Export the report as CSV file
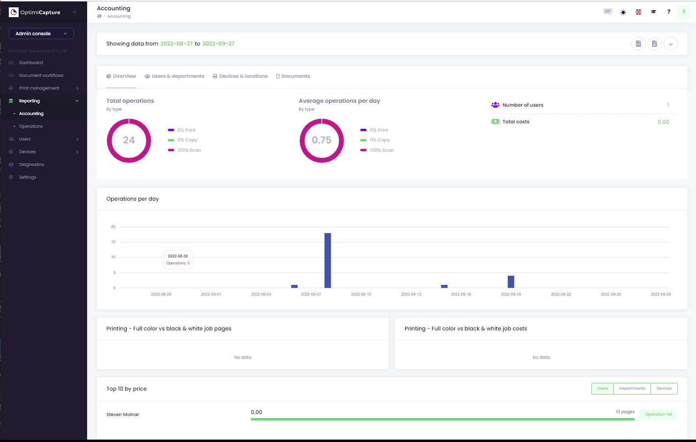Image resolution: width=696 pixels, height=442 pixels. [638, 44]
